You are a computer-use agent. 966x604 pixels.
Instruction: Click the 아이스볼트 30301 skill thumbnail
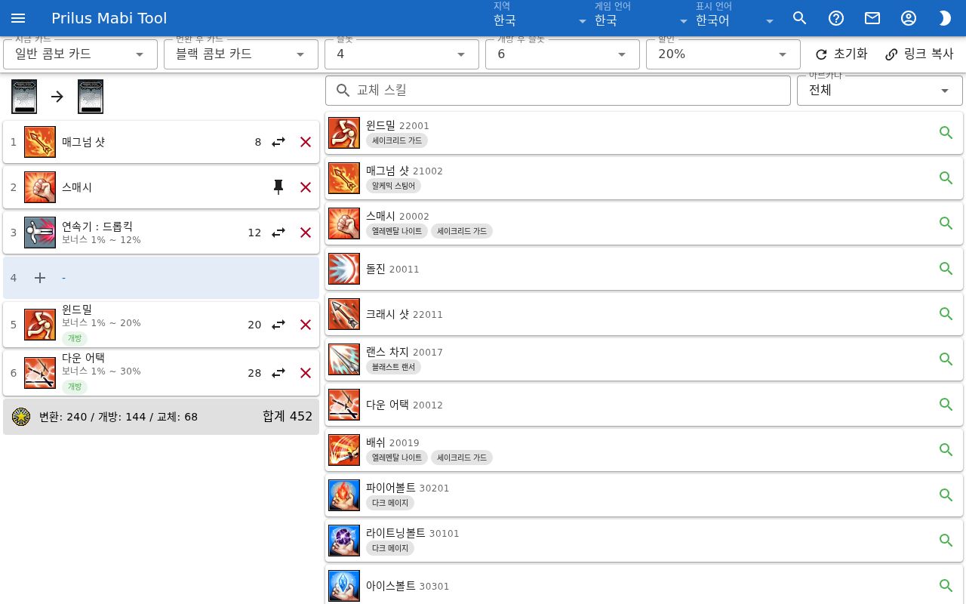click(x=344, y=586)
